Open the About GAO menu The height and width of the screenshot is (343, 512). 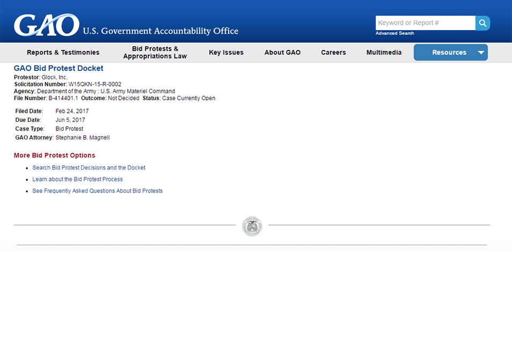tap(282, 52)
